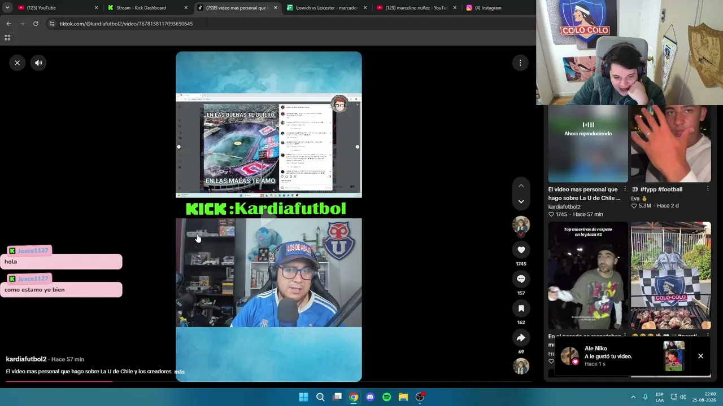Switch to the Stream - Kick Dashboard tab

pyautogui.click(x=146, y=8)
